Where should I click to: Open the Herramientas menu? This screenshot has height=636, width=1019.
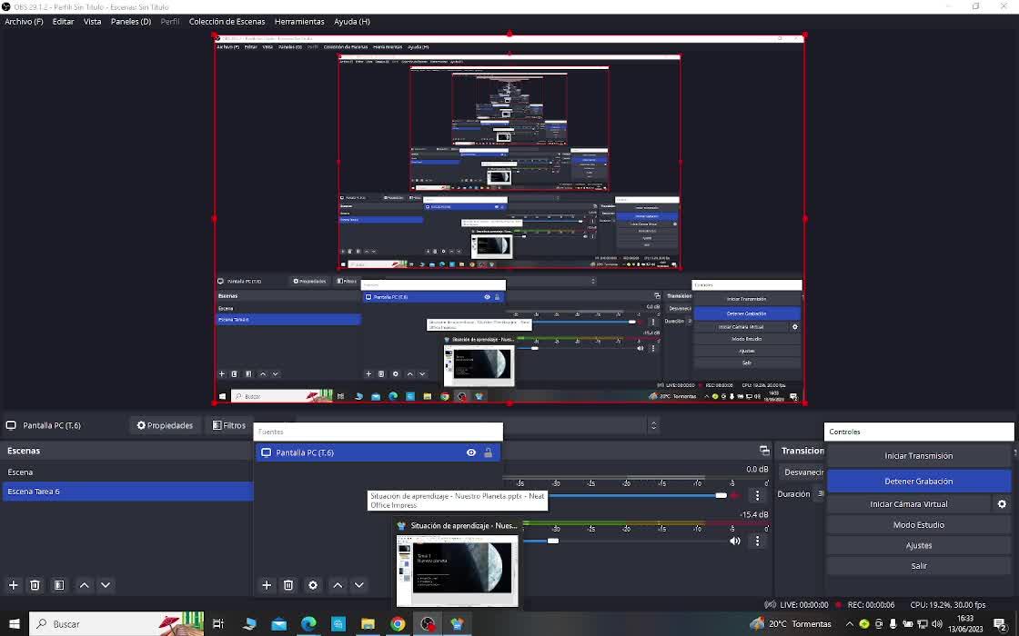pyautogui.click(x=298, y=21)
